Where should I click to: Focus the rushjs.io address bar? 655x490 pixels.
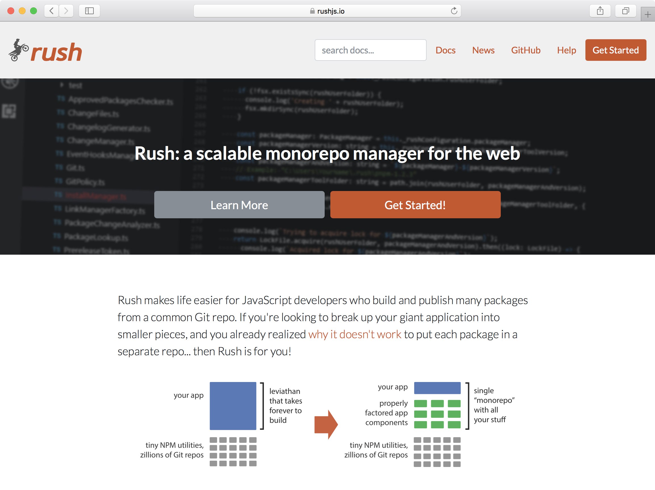point(327,11)
